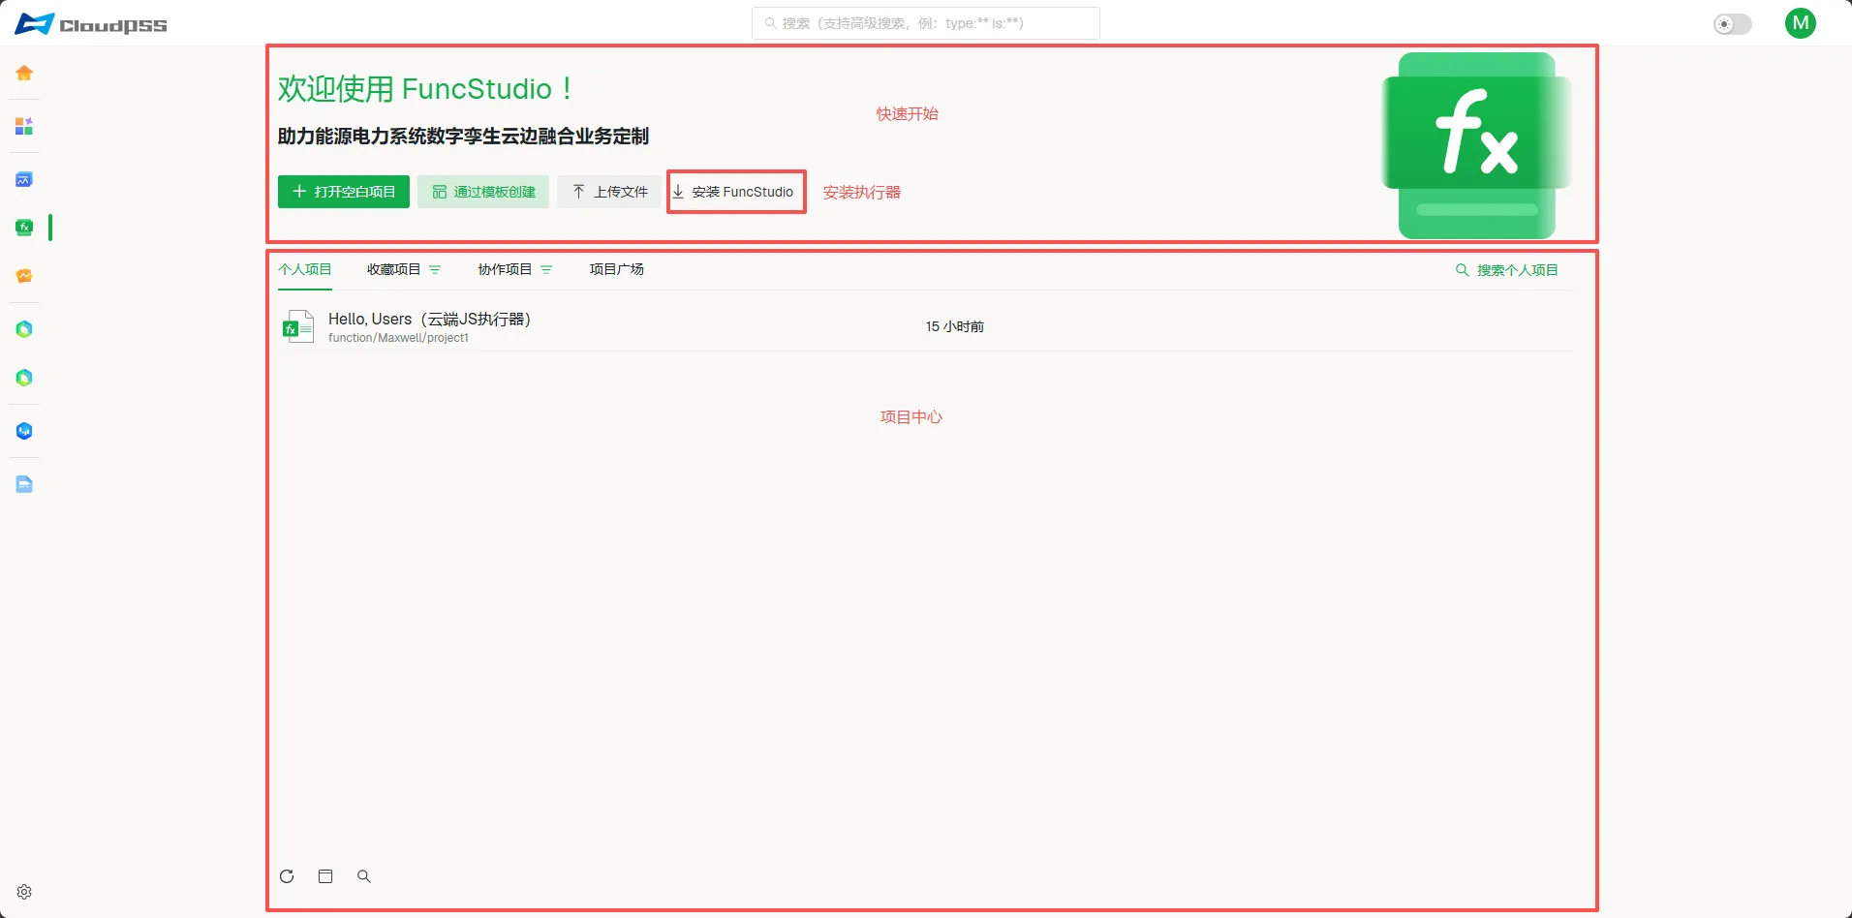Open the light blue document sidebar icon
The width and height of the screenshot is (1852, 918).
24,484
